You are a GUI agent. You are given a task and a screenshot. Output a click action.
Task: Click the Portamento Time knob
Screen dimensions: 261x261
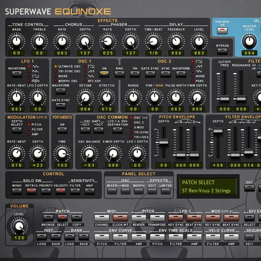click(x=62, y=154)
